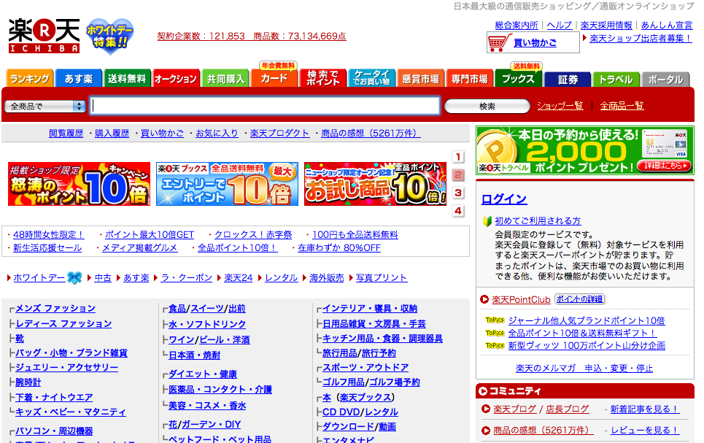The width and height of the screenshot is (704, 443).
Task: Open the White Day heart badge
Action: [109, 36]
